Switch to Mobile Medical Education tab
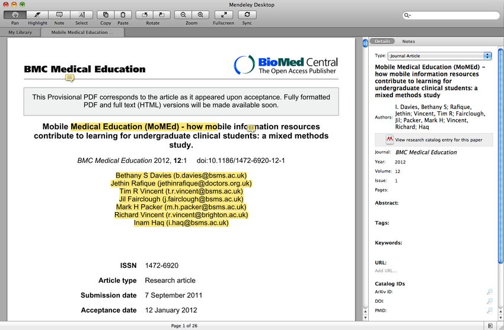The image size is (504, 330). (82, 32)
